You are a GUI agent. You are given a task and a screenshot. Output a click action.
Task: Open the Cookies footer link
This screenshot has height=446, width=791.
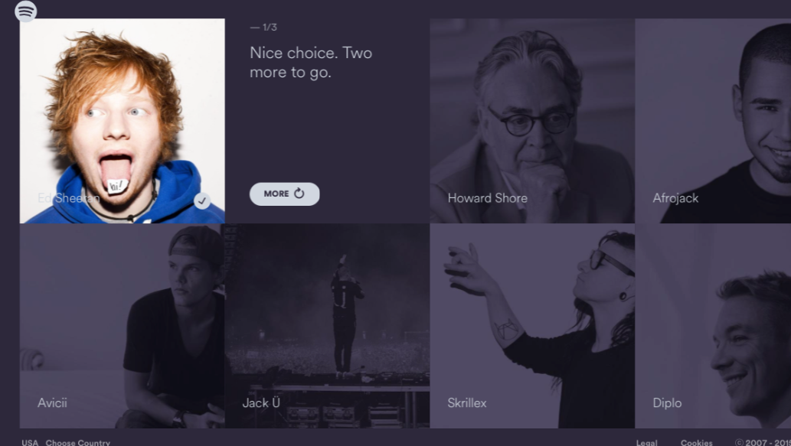pyautogui.click(x=696, y=442)
